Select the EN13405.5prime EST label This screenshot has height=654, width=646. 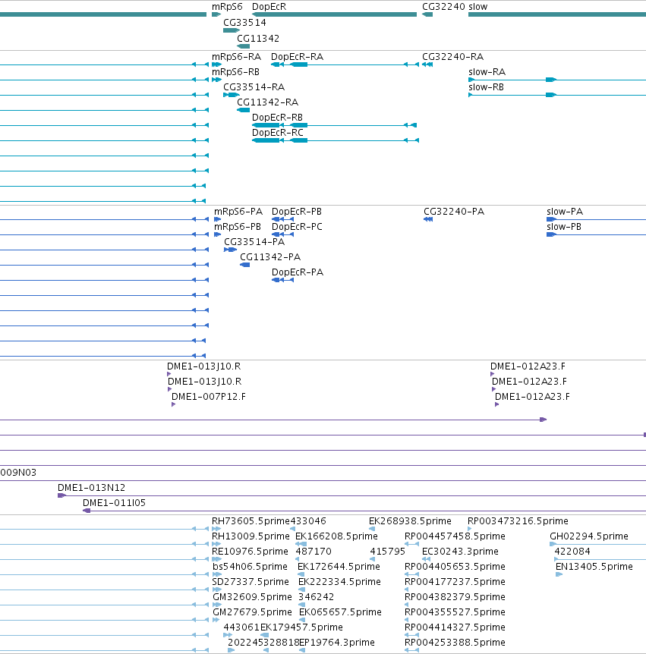coord(594,567)
